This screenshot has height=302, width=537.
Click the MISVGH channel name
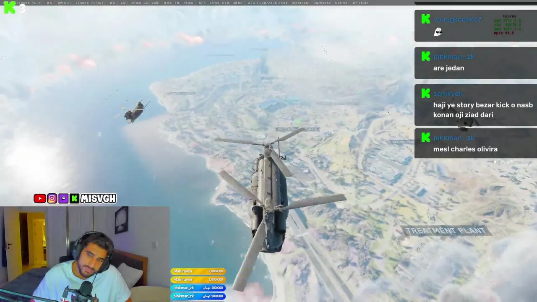(98, 198)
